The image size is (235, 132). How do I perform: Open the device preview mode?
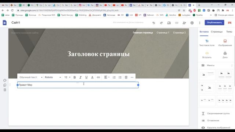(x=169, y=23)
